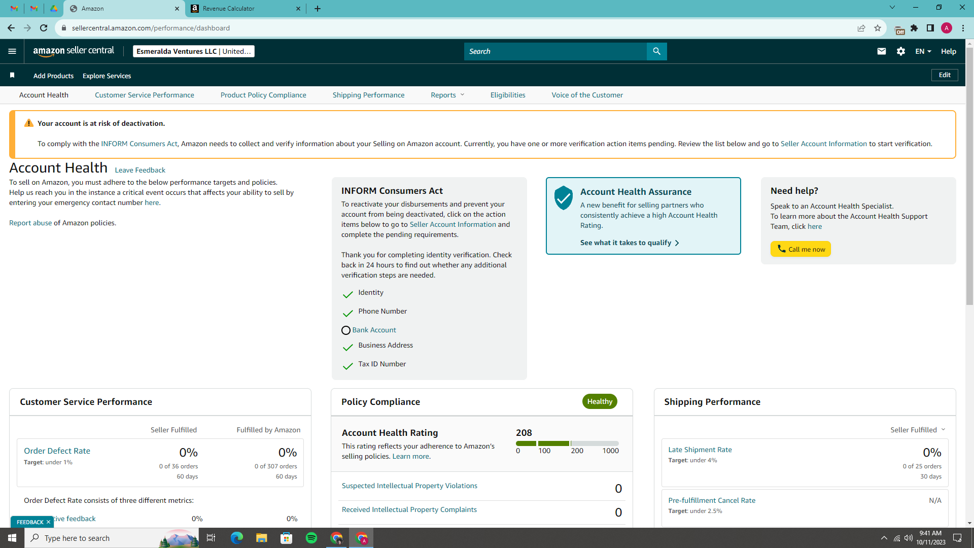Open the Esmeralda Ventures LLC account switcher

coord(194,51)
